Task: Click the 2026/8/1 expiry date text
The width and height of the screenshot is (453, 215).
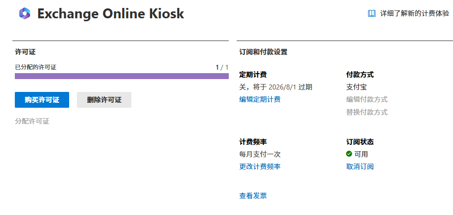Action: point(283,87)
